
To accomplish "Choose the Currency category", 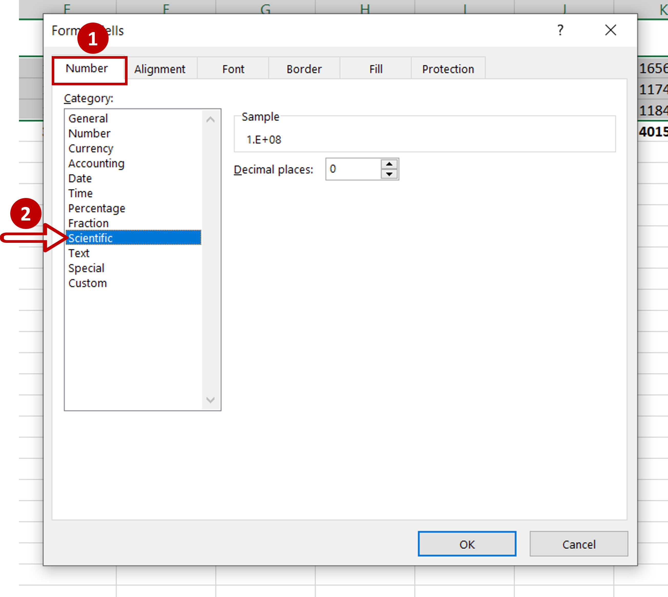I will point(91,148).
